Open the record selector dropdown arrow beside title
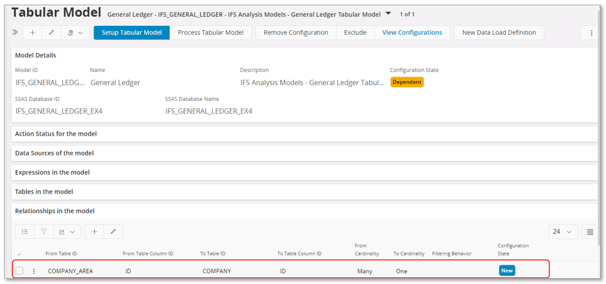The height and width of the screenshot is (284, 606). (x=388, y=13)
